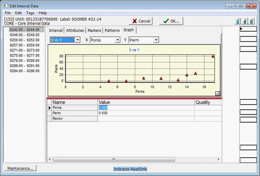Viewport: 260px width, 176px height.
Task: Click the graph export icon in chart corner
Action: (217, 94)
